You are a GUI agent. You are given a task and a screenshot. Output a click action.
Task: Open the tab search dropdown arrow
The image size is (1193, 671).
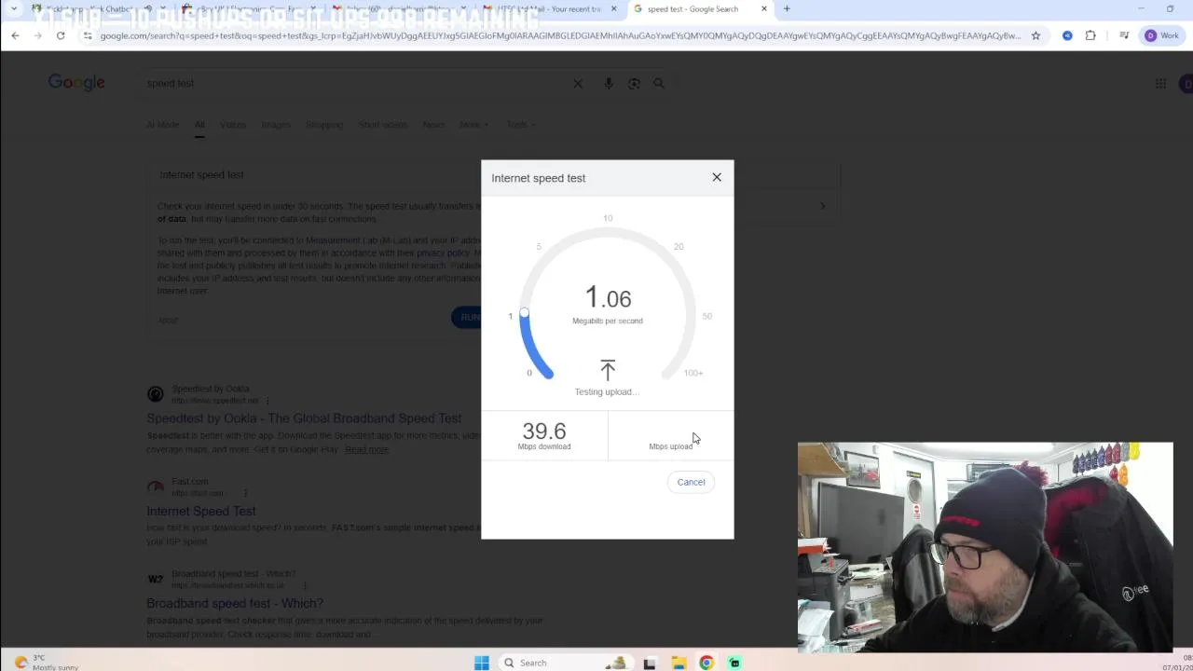tap(13, 9)
